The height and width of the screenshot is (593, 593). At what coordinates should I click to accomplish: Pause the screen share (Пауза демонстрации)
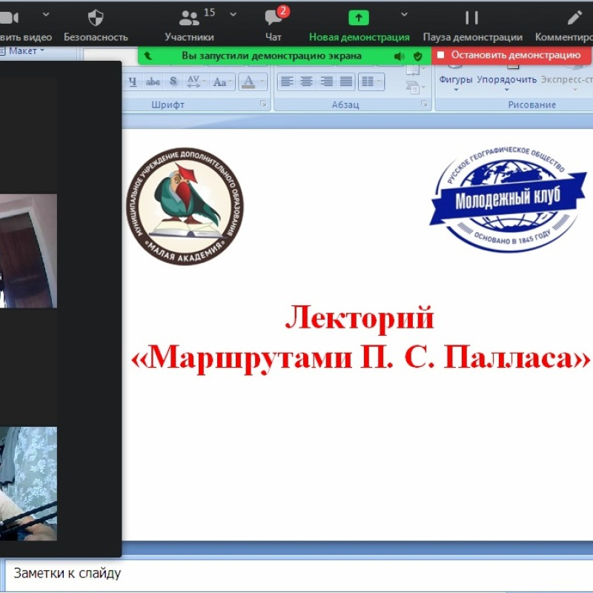pos(472,19)
